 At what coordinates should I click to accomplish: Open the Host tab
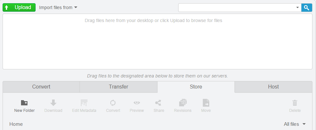(x=274, y=87)
